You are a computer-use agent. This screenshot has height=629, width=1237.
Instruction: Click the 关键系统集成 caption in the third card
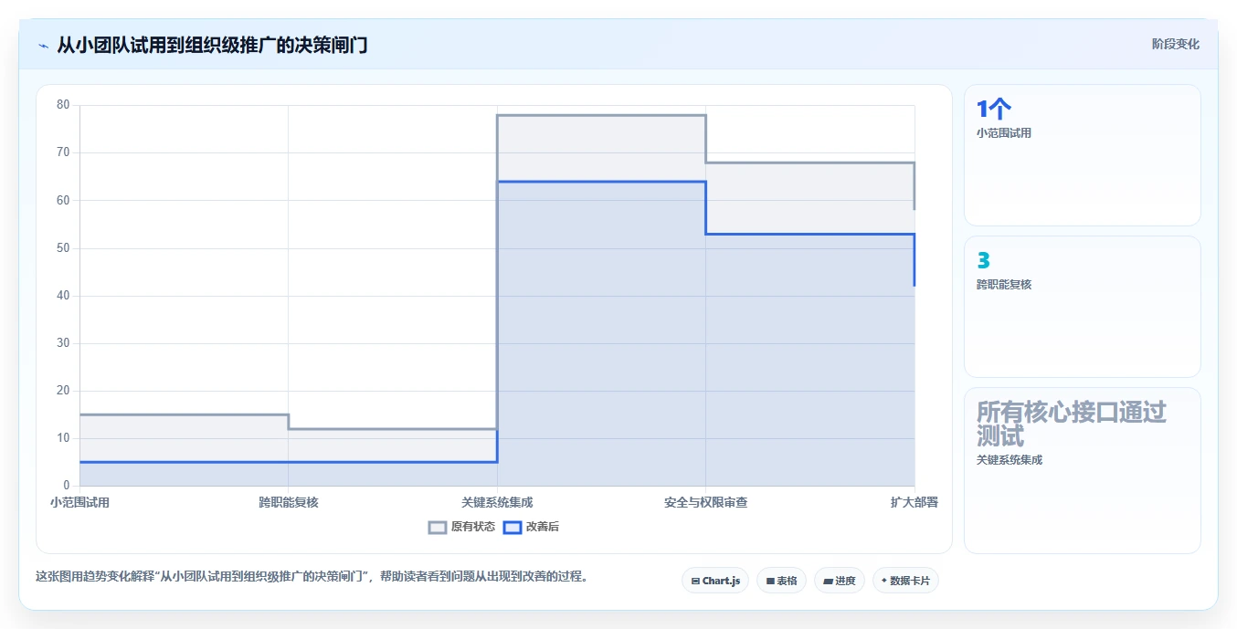click(x=1010, y=460)
